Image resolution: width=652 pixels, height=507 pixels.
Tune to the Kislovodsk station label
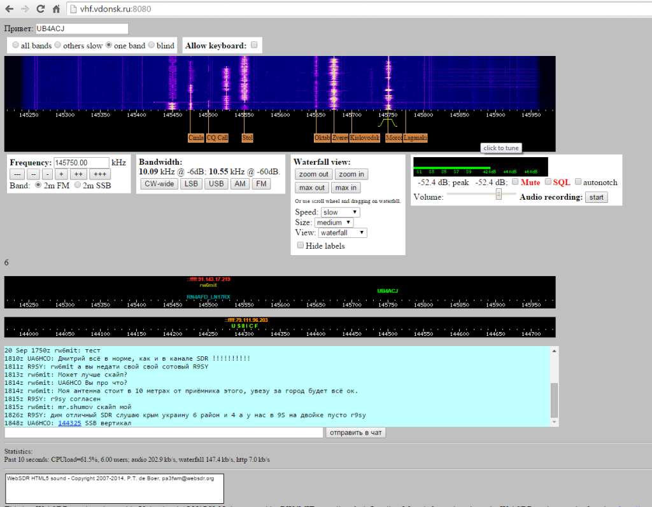pyautogui.click(x=365, y=137)
